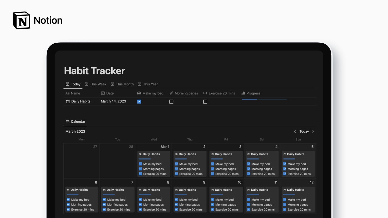
Task: Click the page icon on day 9 card
Action: tap(176, 190)
